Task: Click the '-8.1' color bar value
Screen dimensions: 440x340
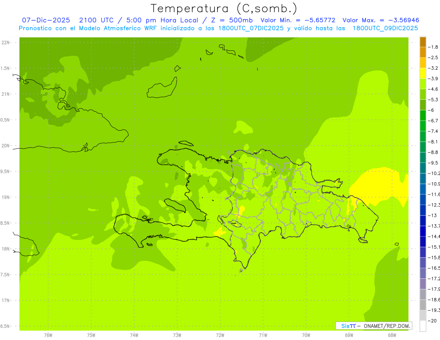Action: point(433,142)
